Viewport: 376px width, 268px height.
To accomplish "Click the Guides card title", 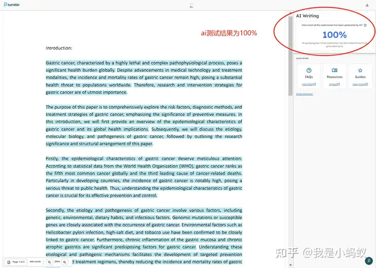I will pos(360,77).
